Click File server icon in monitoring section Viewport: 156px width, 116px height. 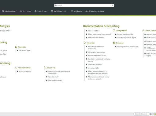point(45,68)
